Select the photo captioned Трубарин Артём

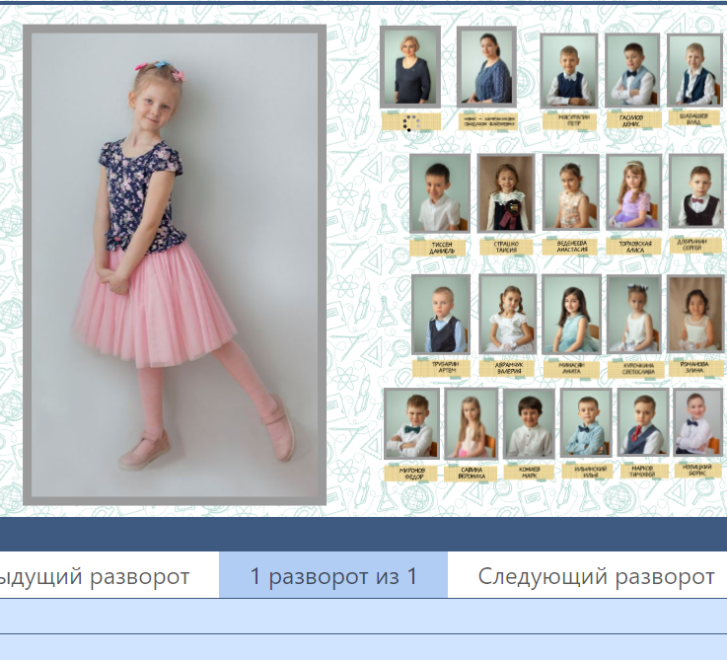pos(441,315)
